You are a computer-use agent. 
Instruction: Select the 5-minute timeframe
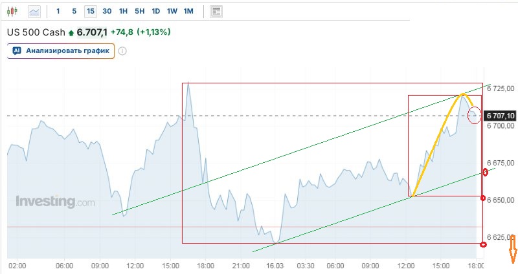74,11
